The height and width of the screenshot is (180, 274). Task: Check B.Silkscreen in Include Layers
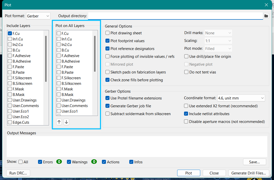click(x=10, y=84)
